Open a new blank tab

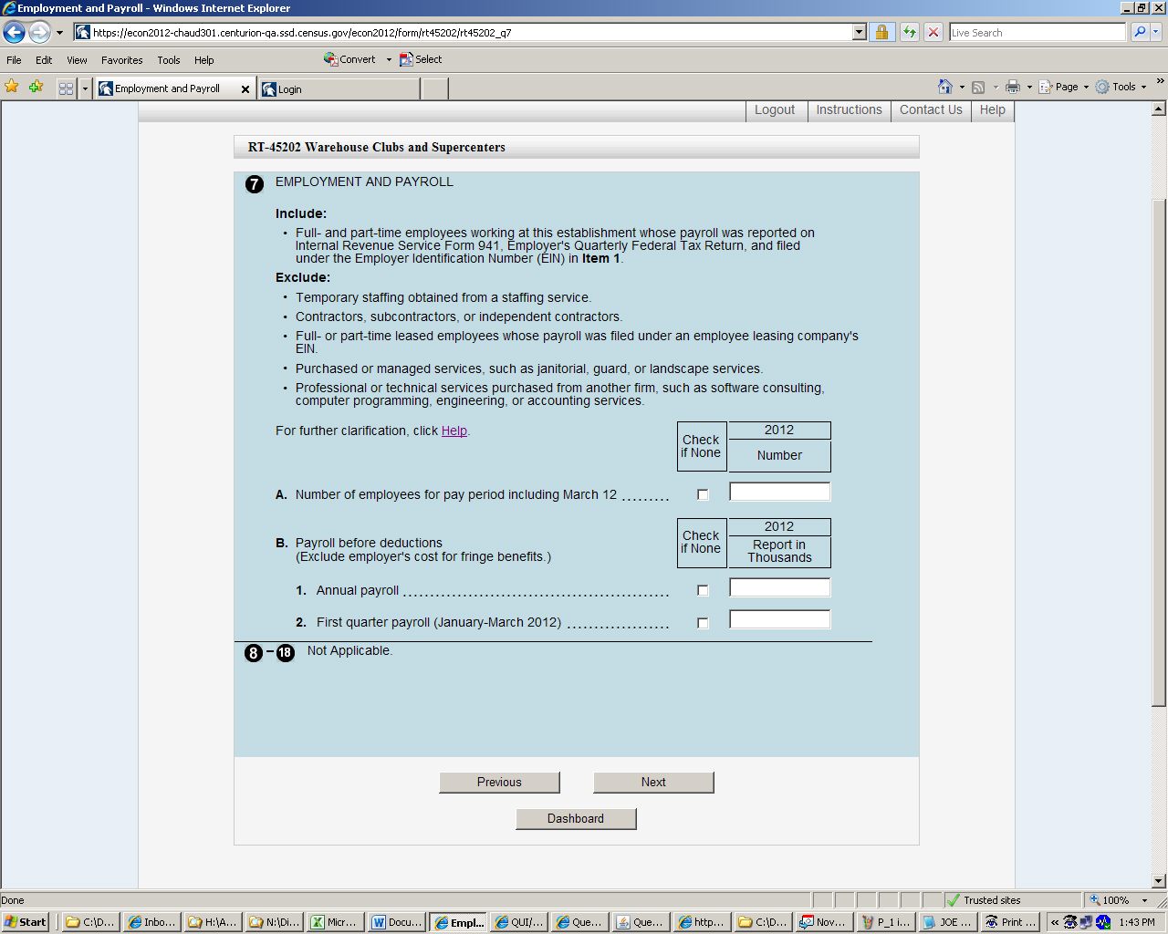[x=434, y=88]
